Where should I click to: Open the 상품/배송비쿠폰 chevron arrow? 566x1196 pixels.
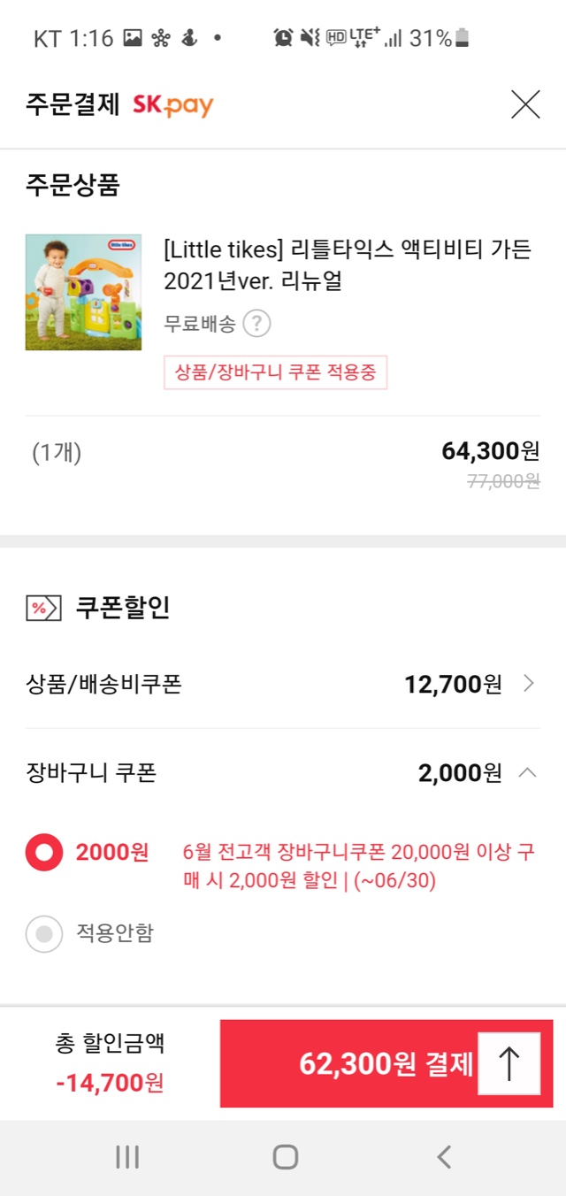[x=528, y=684]
